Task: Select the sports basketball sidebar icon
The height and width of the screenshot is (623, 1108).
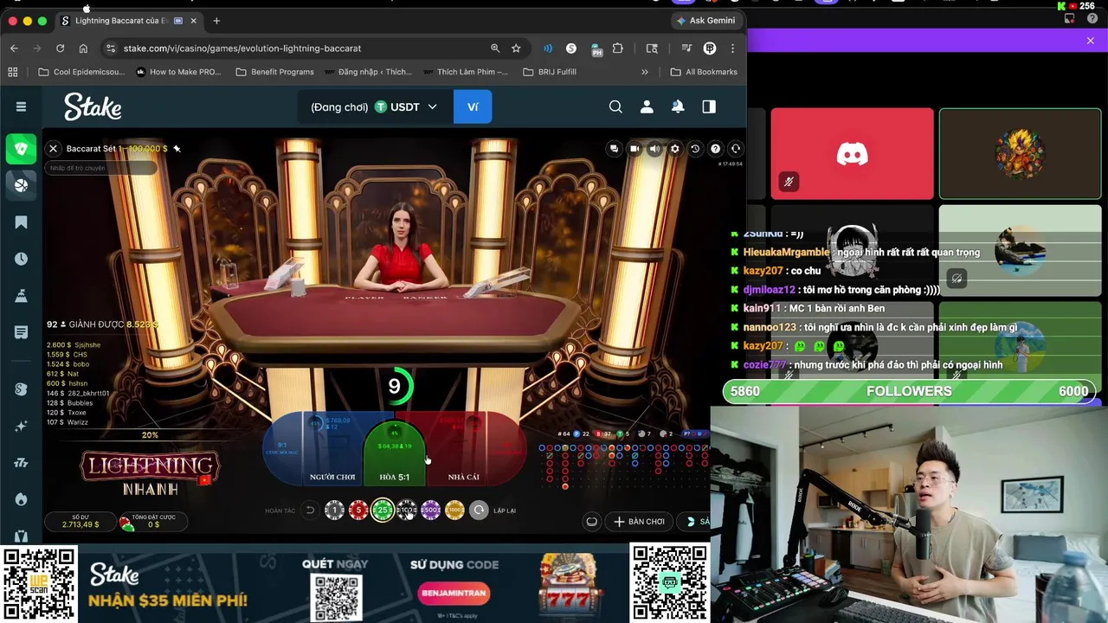Action: point(21,184)
